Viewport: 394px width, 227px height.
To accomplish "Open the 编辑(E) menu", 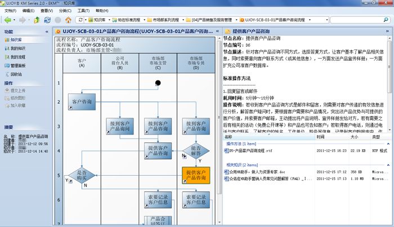I will click(28, 11).
